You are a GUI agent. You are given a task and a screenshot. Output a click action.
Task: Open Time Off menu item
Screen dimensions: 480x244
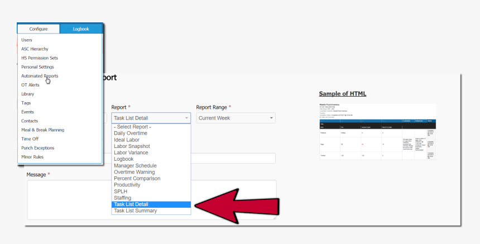(x=30, y=138)
